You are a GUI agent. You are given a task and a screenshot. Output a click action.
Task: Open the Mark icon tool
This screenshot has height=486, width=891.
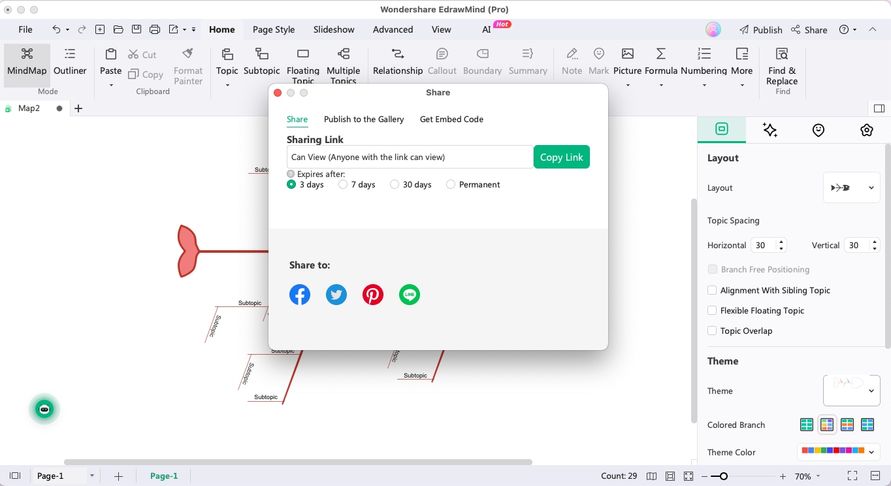click(598, 62)
